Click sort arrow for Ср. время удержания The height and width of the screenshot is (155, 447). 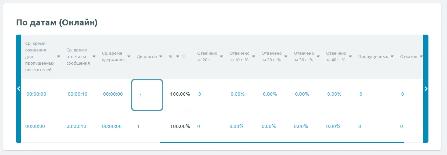click(x=129, y=57)
